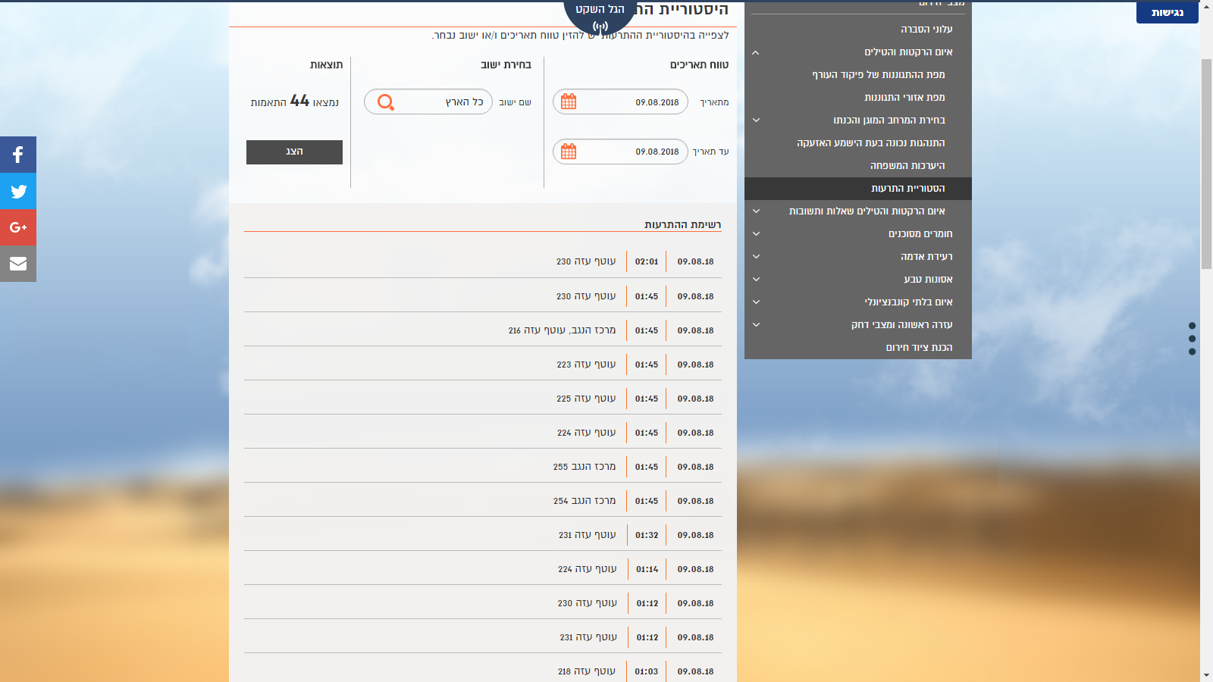This screenshot has height=682, width=1213.
Task: Open 'רעידת אדמה' sidebar menu item
Action: tap(926, 257)
